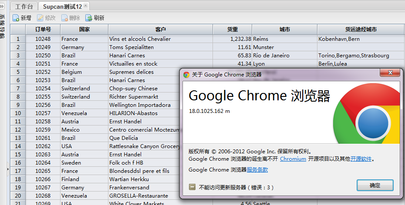Screen dimensions: 405x205
Task: Click the 货重 column header
Action: (233, 30)
